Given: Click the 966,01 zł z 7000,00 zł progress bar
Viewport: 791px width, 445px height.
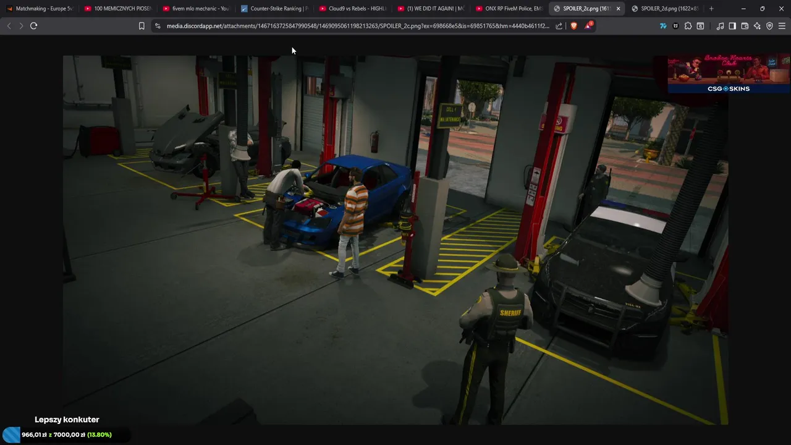Looking at the screenshot, I should click(66, 434).
